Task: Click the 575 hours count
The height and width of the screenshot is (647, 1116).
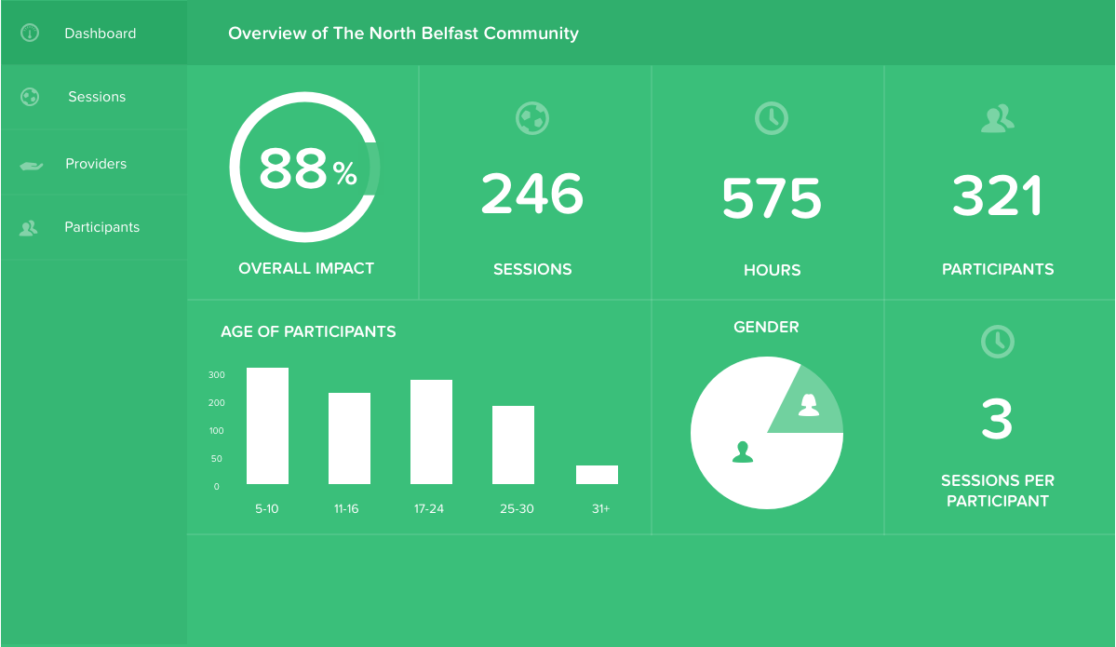Action: (772, 198)
